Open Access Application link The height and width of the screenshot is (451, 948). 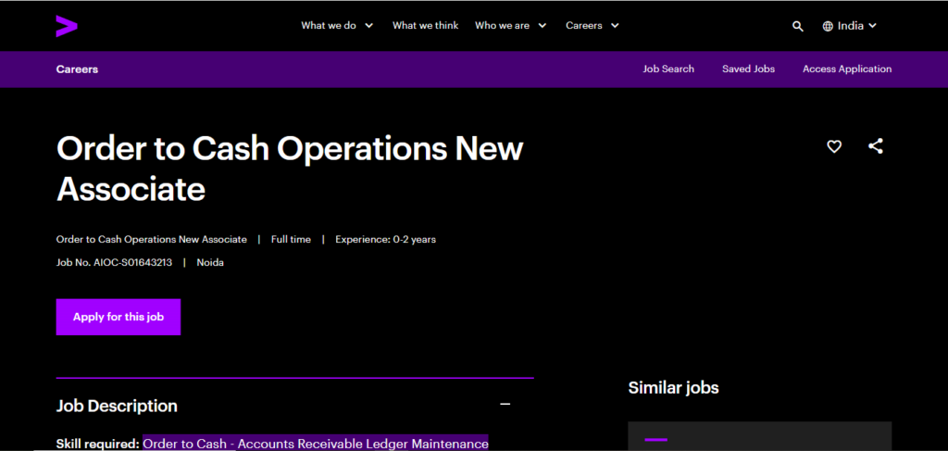tap(847, 69)
